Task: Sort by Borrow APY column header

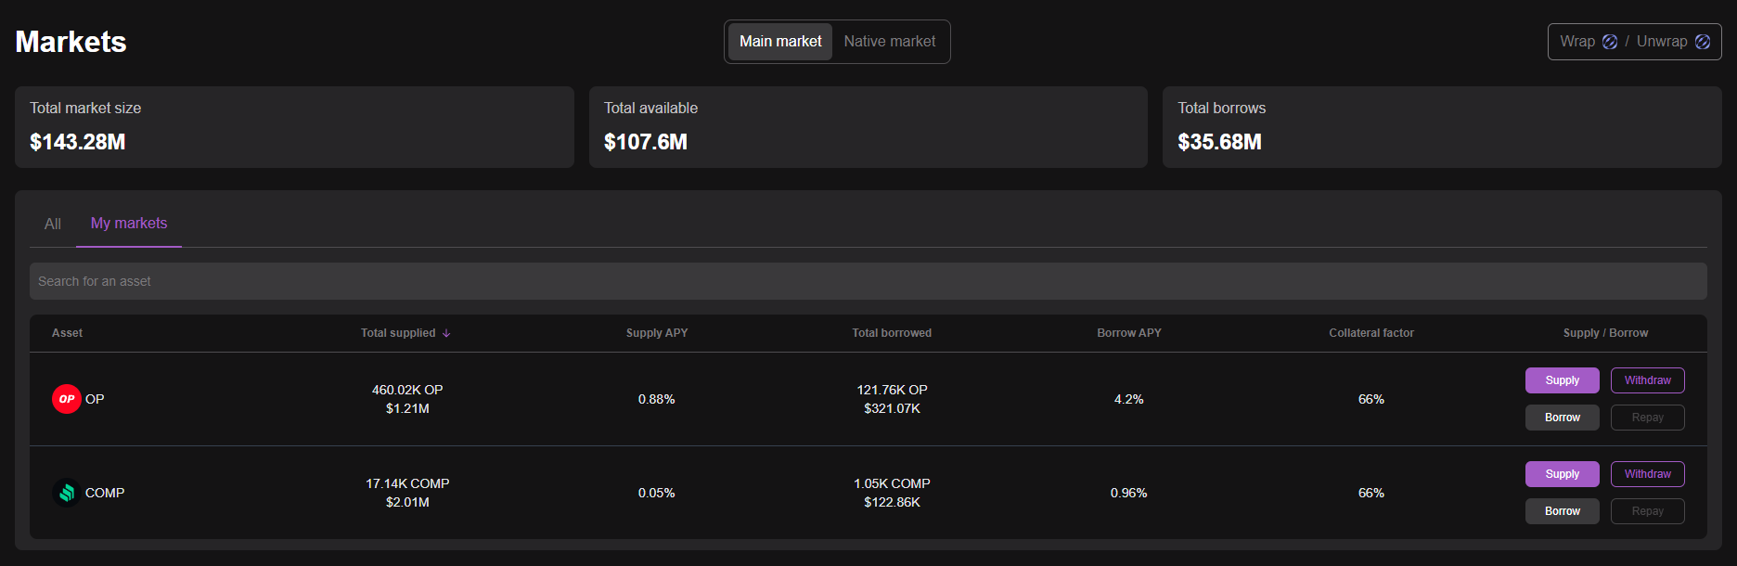Action: [1128, 333]
